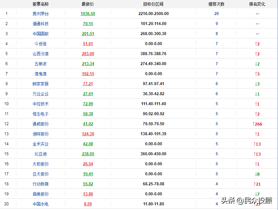Open the 行动教育 stock link

point(41,184)
